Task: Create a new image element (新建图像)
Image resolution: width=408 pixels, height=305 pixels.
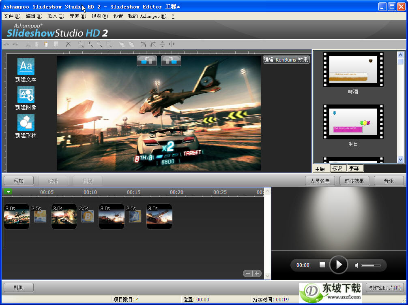Action: (26, 98)
